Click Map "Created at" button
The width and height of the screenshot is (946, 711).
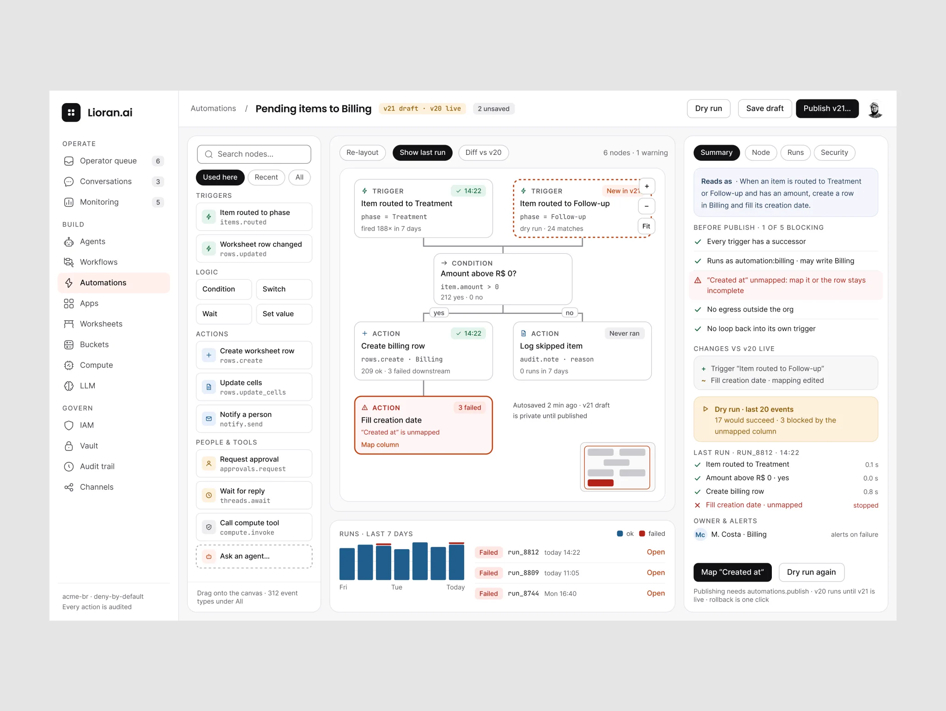coord(732,572)
